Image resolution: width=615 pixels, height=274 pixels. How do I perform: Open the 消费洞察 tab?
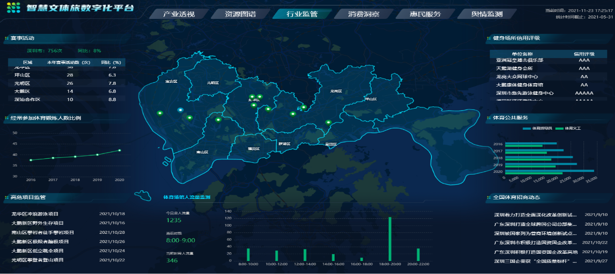tap(364, 14)
